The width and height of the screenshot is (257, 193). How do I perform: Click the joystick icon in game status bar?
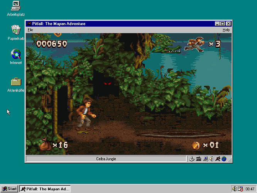(192, 159)
